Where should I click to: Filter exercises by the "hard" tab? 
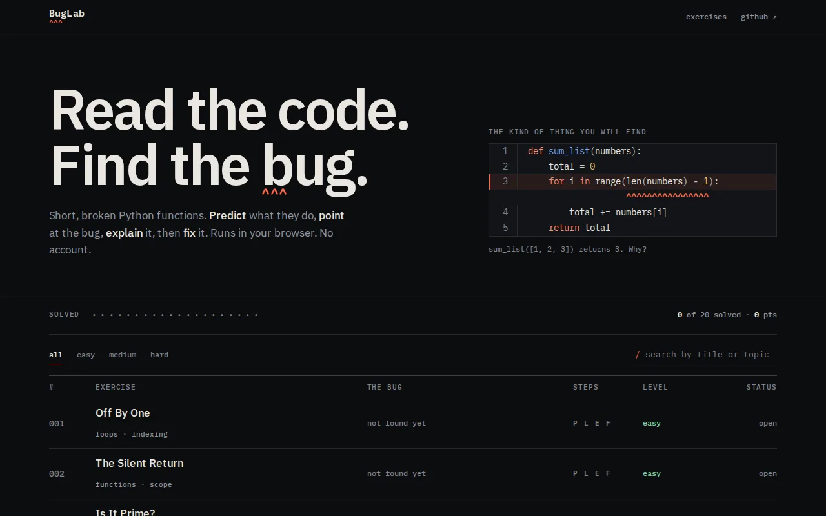coord(159,355)
